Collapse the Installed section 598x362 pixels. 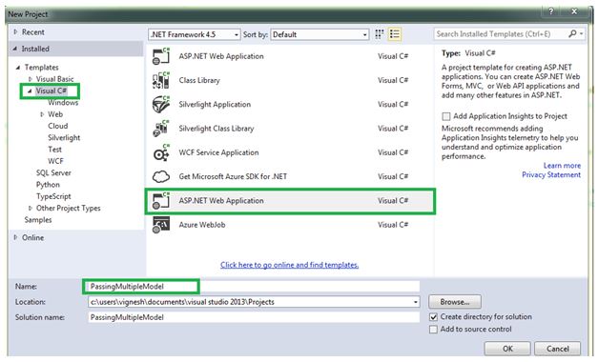tap(15, 49)
